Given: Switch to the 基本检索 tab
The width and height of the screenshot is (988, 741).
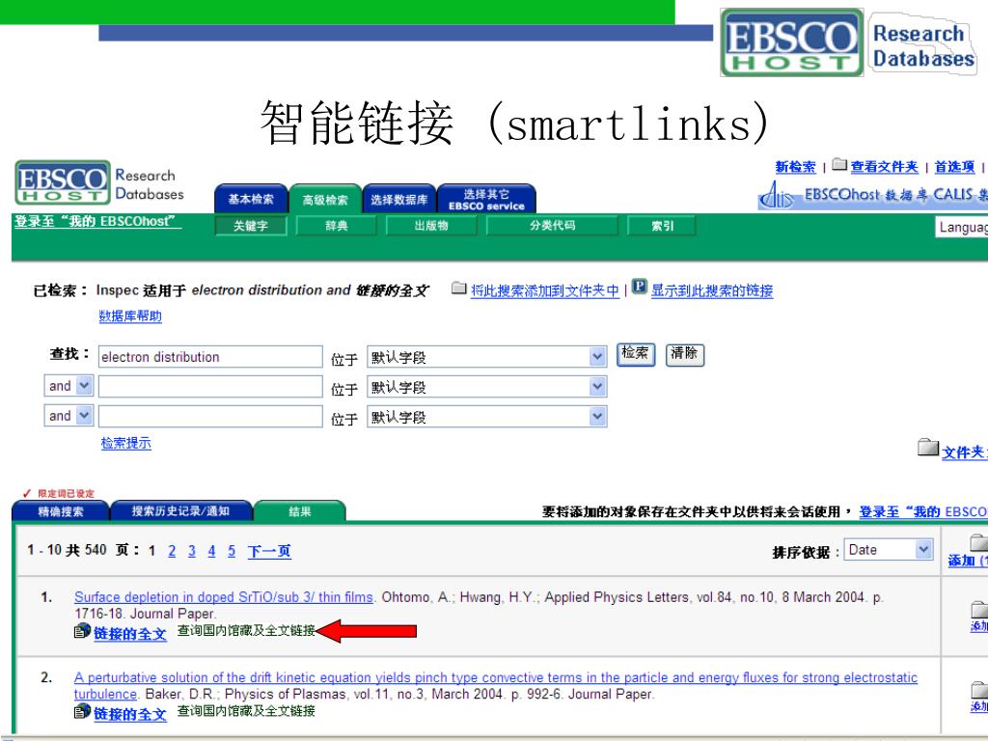Looking at the screenshot, I should click(x=251, y=199).
